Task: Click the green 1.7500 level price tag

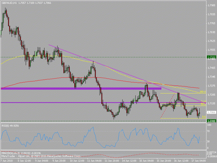Action: tap(211, 57)
